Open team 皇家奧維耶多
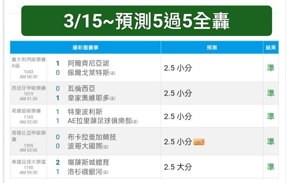This screenshot has width=295, height=183. (x=88, y=98)
